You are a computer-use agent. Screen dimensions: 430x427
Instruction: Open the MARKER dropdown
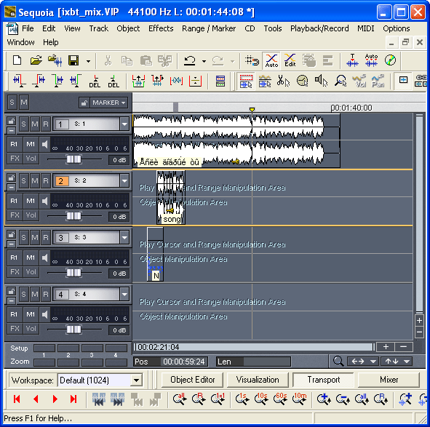[108, 103]
